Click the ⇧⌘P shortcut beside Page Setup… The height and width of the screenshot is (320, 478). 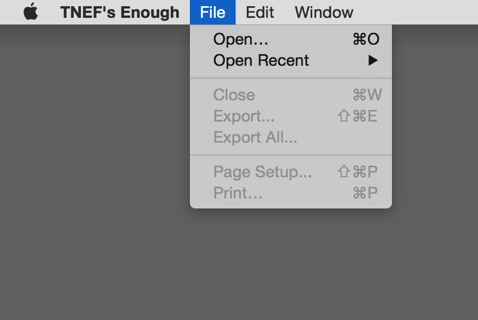pyautogui.click(x=357, y=171)
